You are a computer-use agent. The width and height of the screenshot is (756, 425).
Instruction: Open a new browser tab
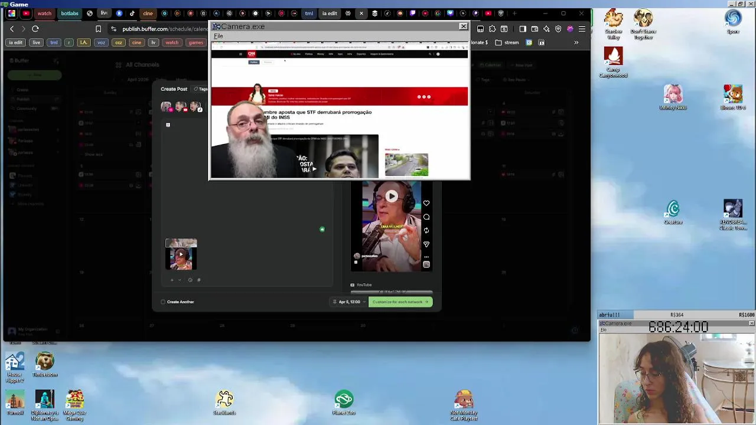point(514,13)
